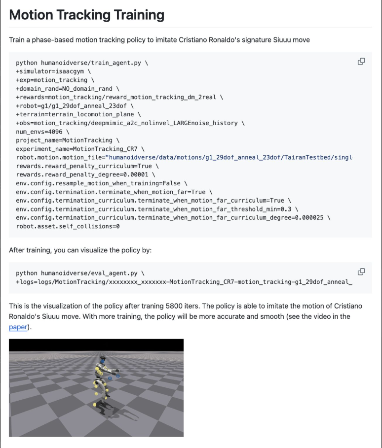
Task: Click the python humanoidverse/eval_agent.py line
Action: 80,273
